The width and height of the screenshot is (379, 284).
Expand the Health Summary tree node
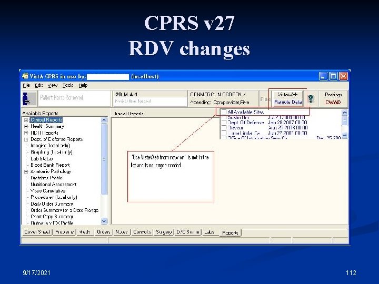point(26,126)
